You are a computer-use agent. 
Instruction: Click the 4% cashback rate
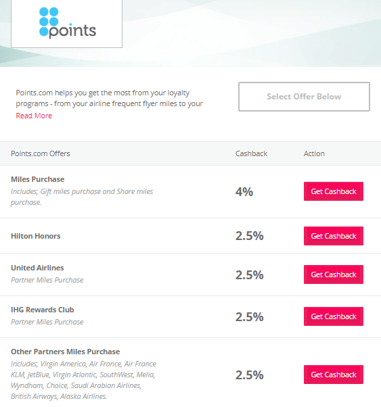(244, 192)
